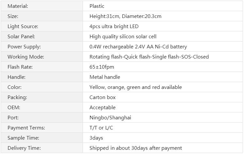This screenshot has height=154, width=244.
Task: Click the Working Mode label
Action: pyautogui.click(x=26, y=57)
